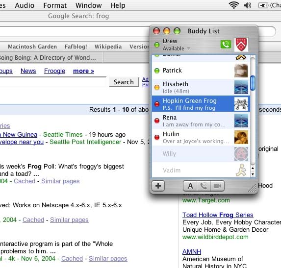The image size is (281, 268).
Task: Click Hopkin Green Frog's buddy picture
Action: click(x=241, y=104)
